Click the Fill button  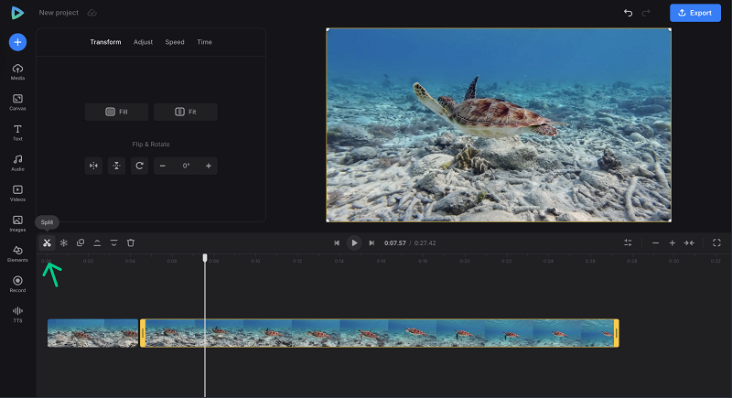[x=117, y=112]
